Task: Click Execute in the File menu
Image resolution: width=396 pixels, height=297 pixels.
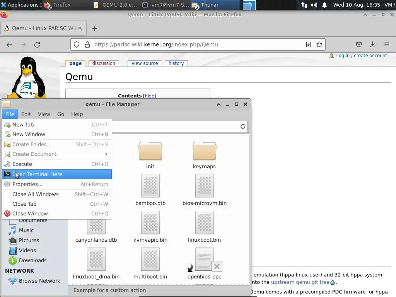Action: pos(57,164)
